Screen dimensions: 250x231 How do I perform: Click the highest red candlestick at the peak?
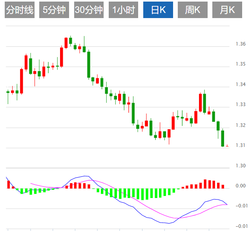(x=66, y=42)
